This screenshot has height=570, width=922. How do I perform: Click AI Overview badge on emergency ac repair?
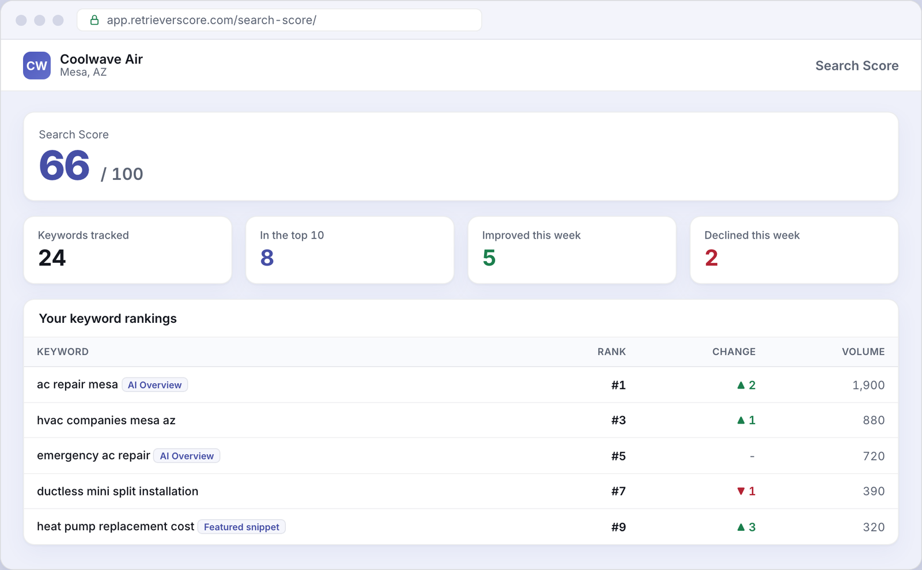click(x=187, y=456)
